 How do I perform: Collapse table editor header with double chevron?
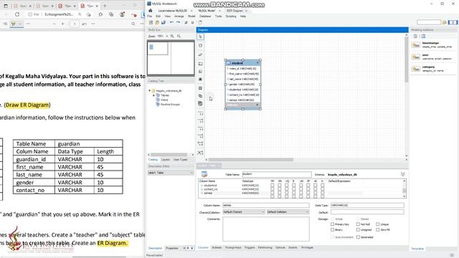click(x=403, y=174)
